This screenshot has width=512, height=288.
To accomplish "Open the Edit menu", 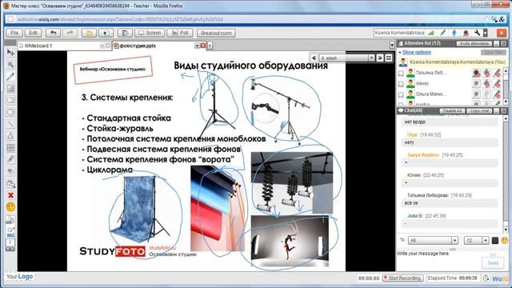I will tap(34, 33).
